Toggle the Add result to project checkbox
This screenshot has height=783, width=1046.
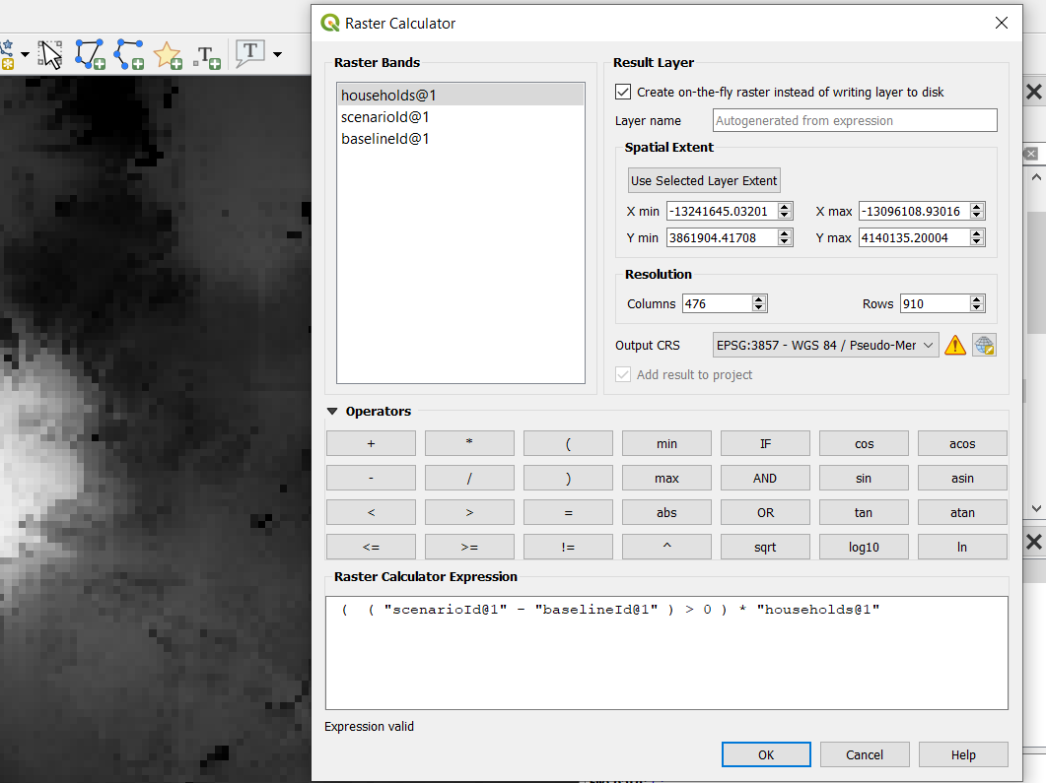point(622,374)
